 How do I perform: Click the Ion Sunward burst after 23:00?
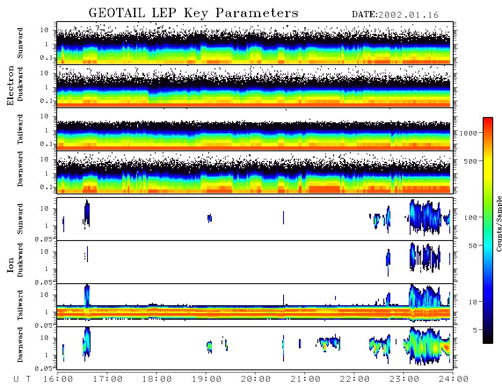[426, 217]
